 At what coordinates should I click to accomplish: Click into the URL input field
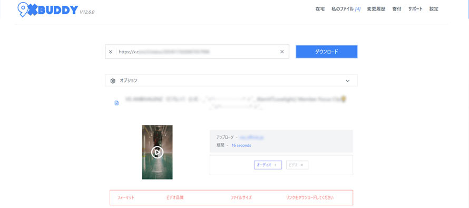pos(198,52)
